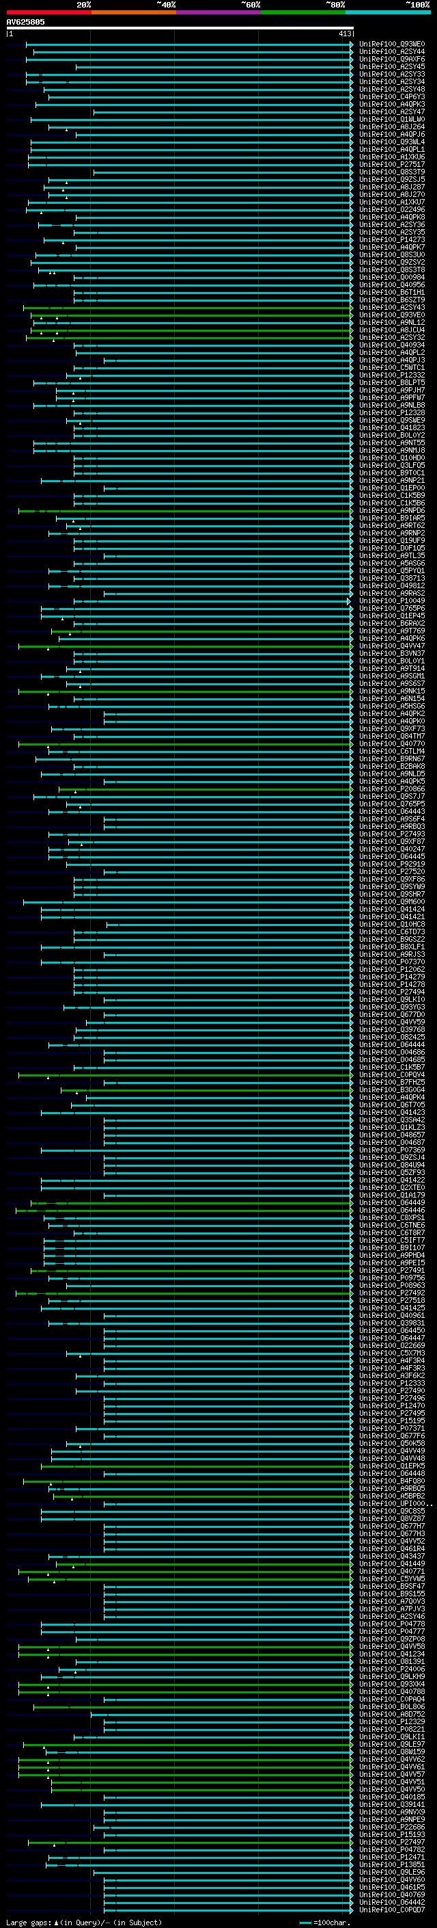This screenshot has width=437, height=1928.
Task: Select hit UniRef100_C8XPS1
Action: (392, 1217)
